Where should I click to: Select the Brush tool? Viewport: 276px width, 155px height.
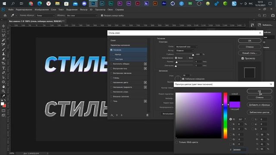click(3, 50)
